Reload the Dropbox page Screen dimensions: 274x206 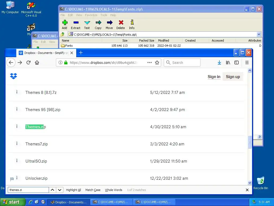(x=28, y=62)
